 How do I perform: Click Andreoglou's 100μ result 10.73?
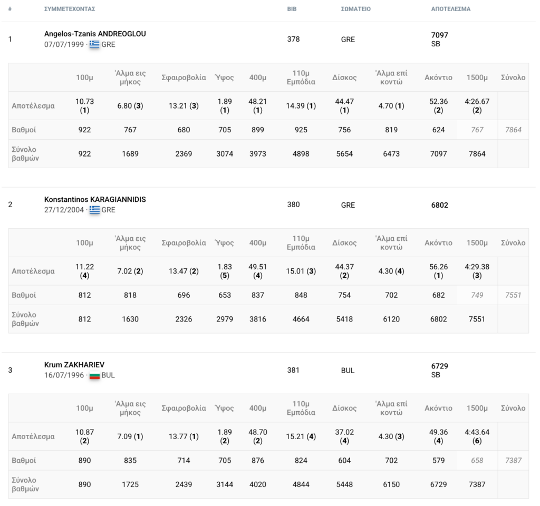click(85, 102)
